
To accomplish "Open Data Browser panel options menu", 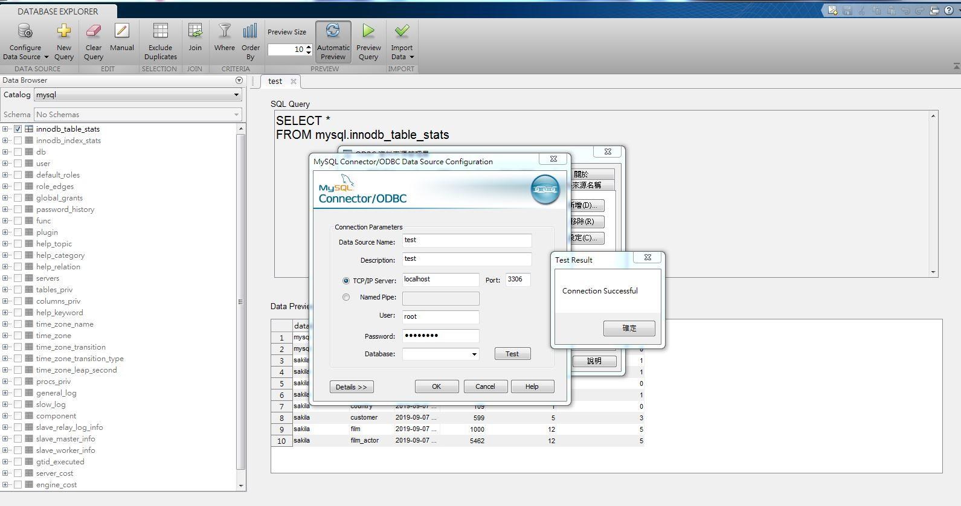I will tap(239, 80).
